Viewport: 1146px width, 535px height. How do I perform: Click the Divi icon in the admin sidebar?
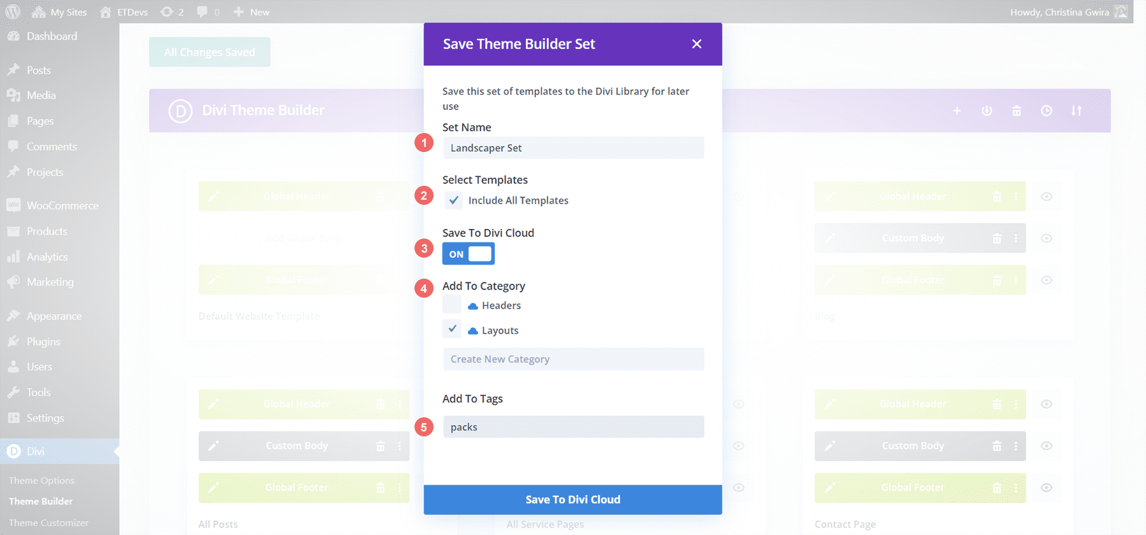pyautogui.click(x=14, y=451)
